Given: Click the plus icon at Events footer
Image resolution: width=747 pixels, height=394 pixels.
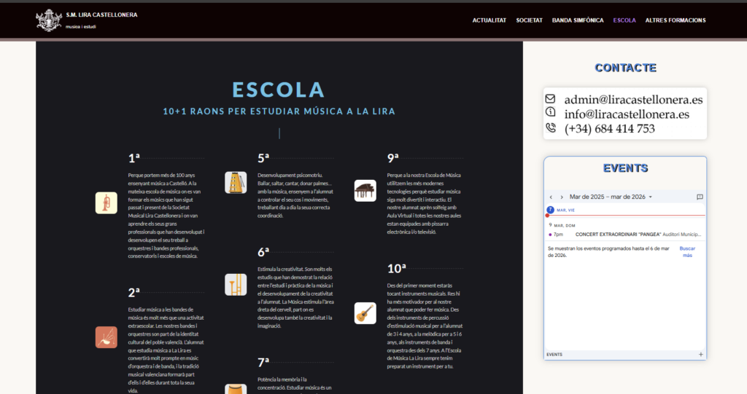Looking at the screenshot, I should click(701, 355).
